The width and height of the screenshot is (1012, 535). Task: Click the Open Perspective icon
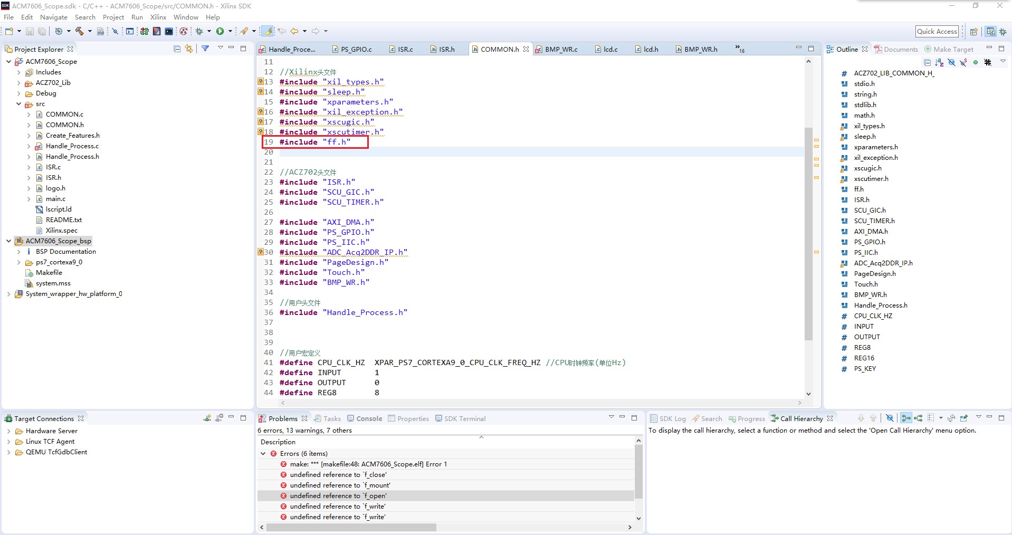(974, 32)
